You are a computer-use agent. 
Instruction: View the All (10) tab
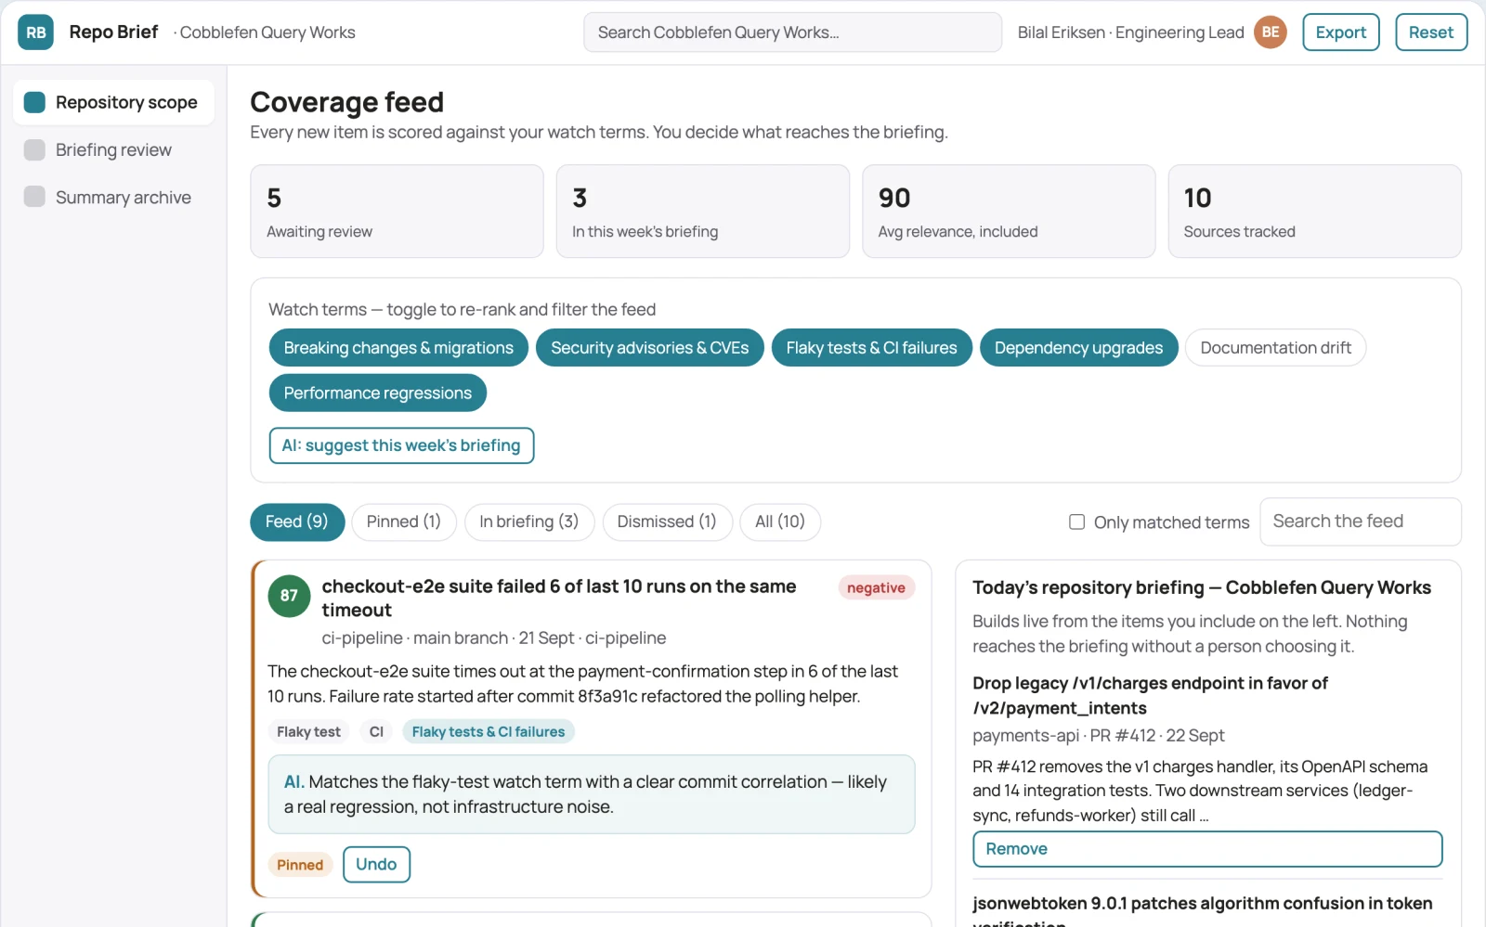click(780, 521)
